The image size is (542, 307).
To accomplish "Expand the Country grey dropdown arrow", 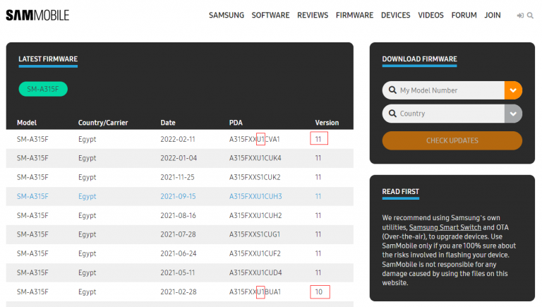I will 513,114.
